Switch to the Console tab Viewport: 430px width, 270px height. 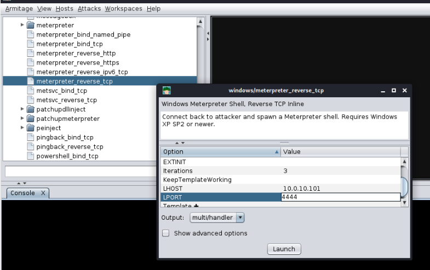(22, 193)
